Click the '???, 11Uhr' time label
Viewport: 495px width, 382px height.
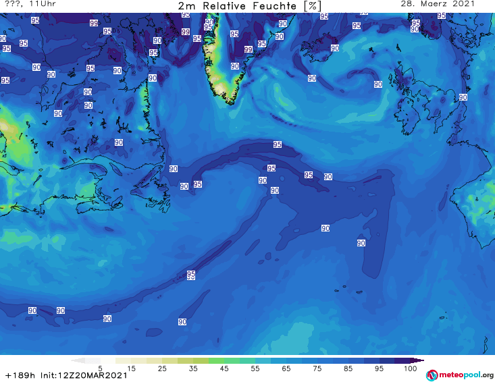tap(30, 4)
